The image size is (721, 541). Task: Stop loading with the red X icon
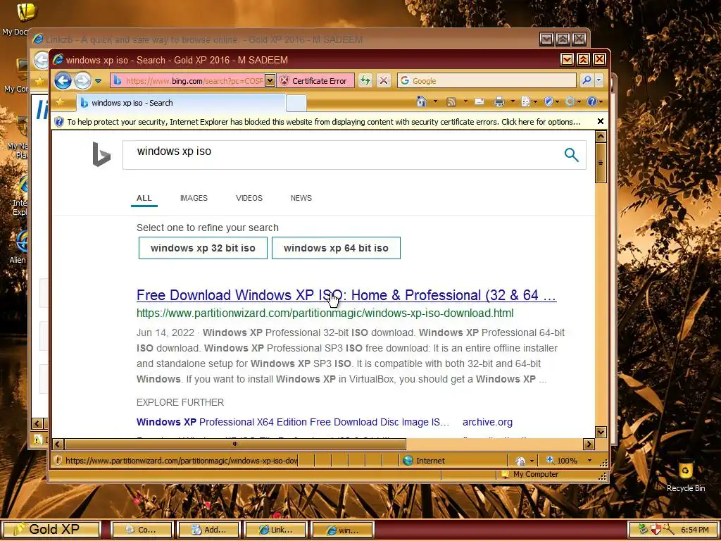(x=384, y=81)
